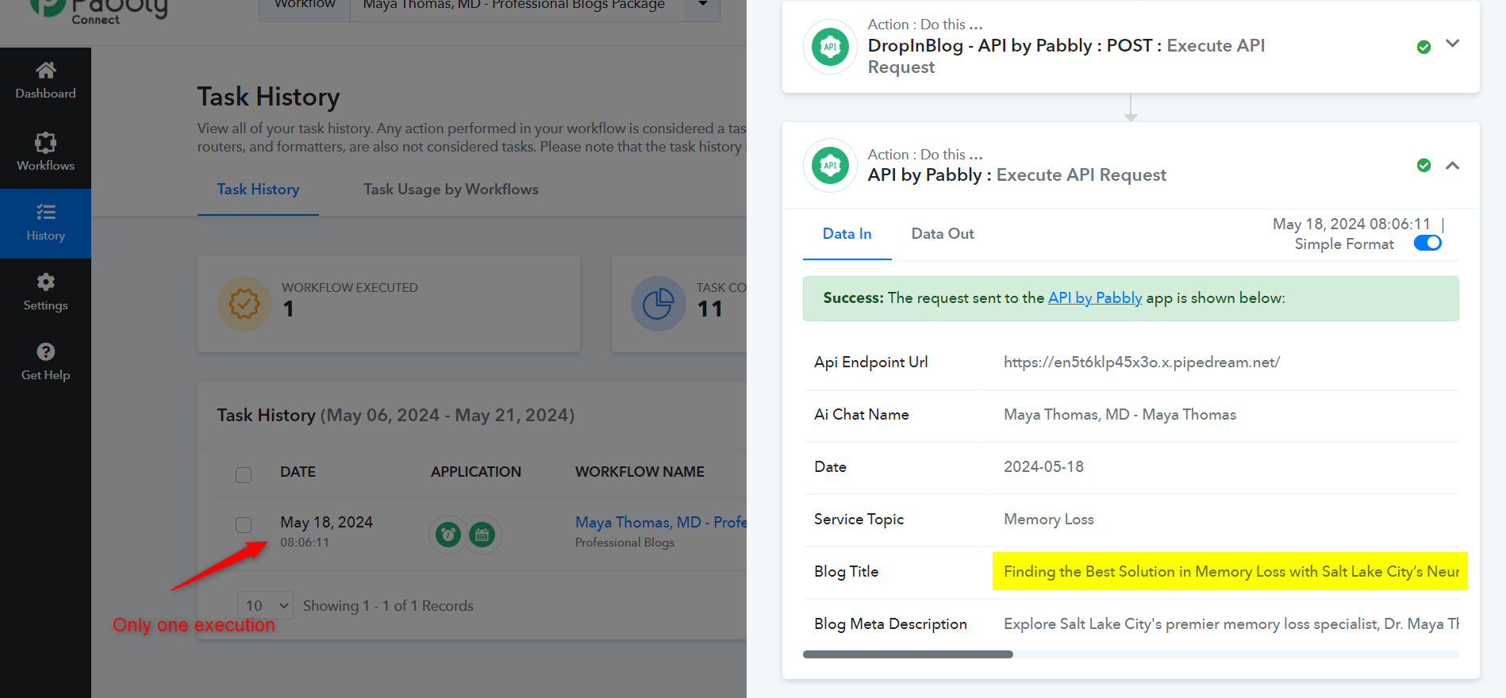This screenshot has height=698, width=1506.
Task: Open the workflow selector dropdown arrow
Action: pos(702,5)
